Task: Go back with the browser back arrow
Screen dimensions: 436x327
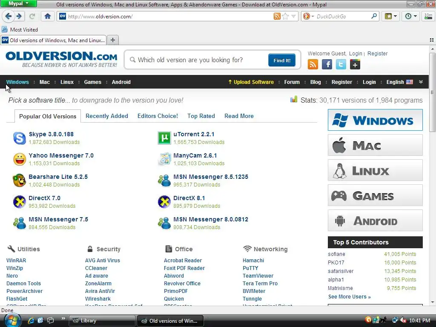Action: click(9, 16)
